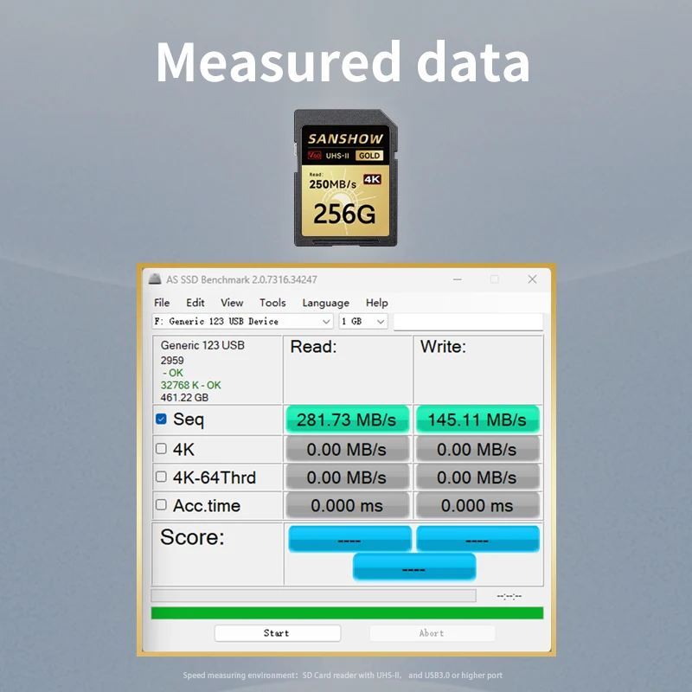Viewport: 692px width, 692px height.
Task: Click the Abort button
Action: 432,633
